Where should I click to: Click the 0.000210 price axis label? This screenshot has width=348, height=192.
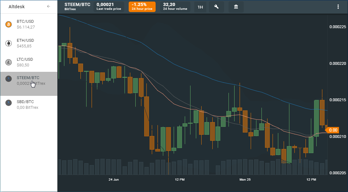pyautogui.click(x=338, y=136)
